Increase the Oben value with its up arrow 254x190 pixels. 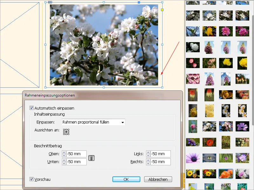point(64,152)
